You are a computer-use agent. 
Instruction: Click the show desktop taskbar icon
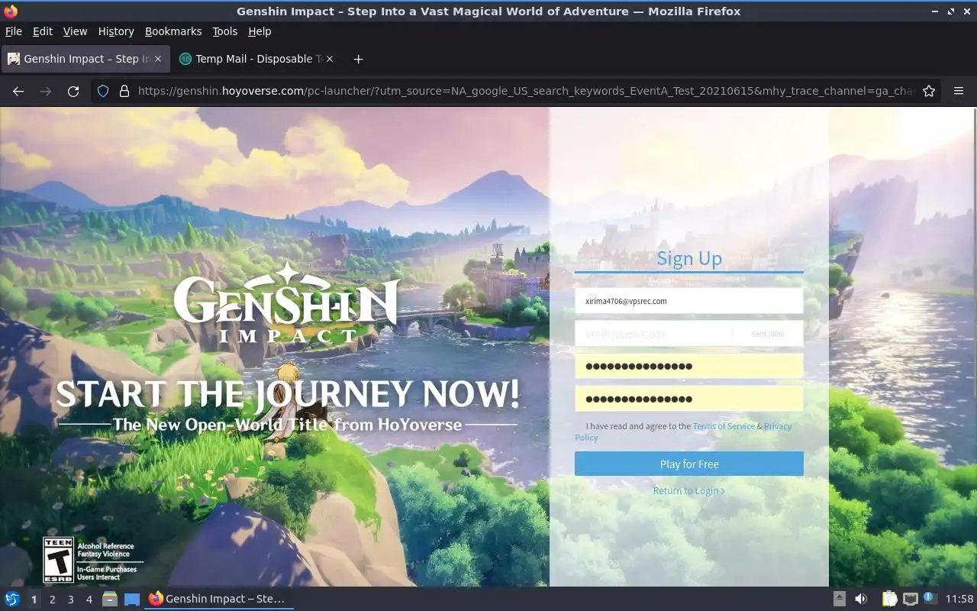click(x=132, y=599)
